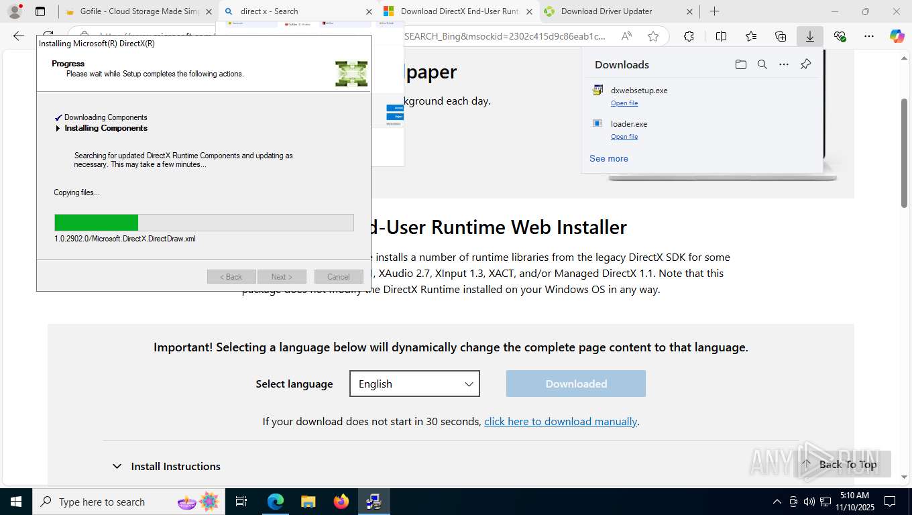Show hidden system tray icons

(x=777, y=502)
